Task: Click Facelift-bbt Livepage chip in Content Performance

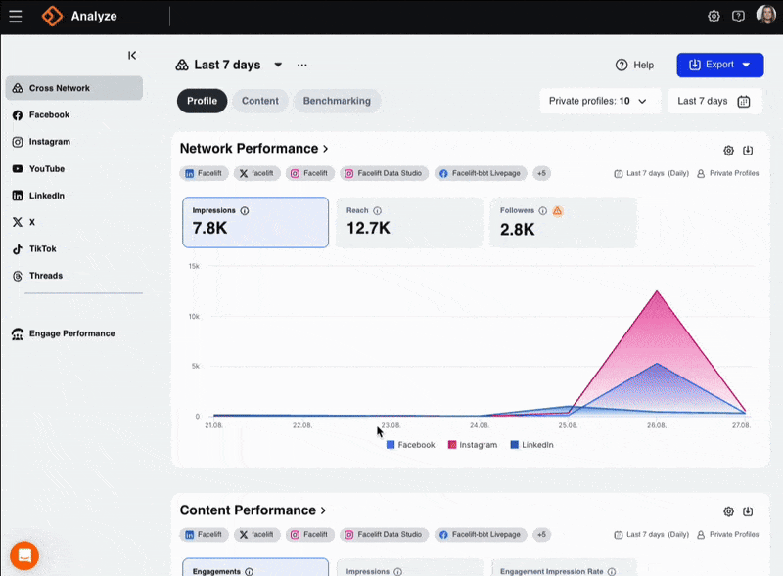Action: (481, 534)
